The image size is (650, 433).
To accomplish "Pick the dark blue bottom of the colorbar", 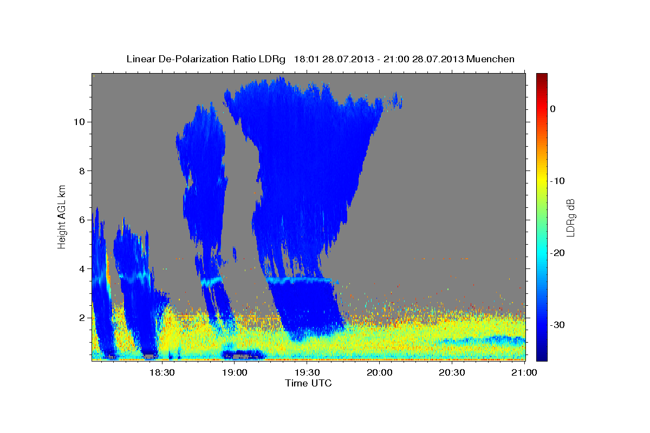I will coord(542,356).
